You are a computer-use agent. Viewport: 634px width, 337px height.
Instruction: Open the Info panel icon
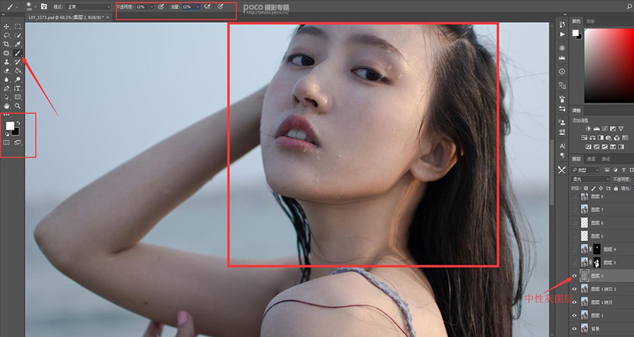(562, 72)
